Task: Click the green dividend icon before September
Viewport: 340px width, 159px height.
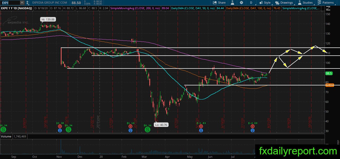Action: 3,130
